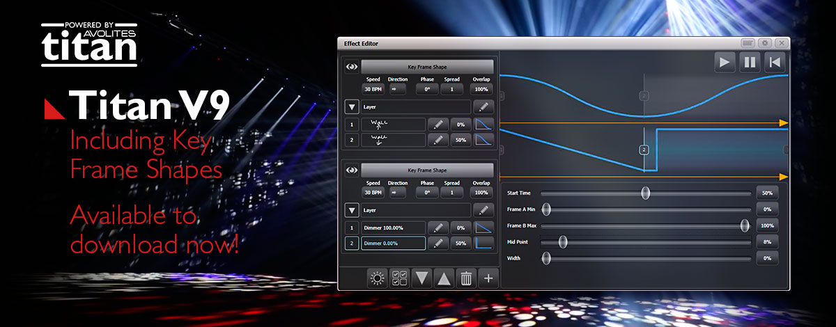This screenshot has height=327, width=836.
Task: Edit second shape's Layer with pencil icon
Action: 483,210
